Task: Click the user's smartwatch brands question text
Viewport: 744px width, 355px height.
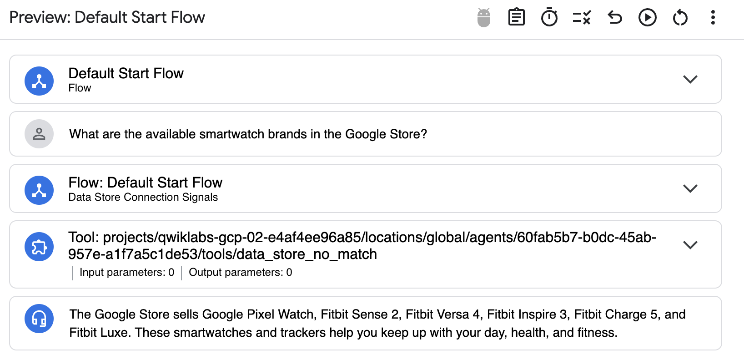Action: (248, 134)
